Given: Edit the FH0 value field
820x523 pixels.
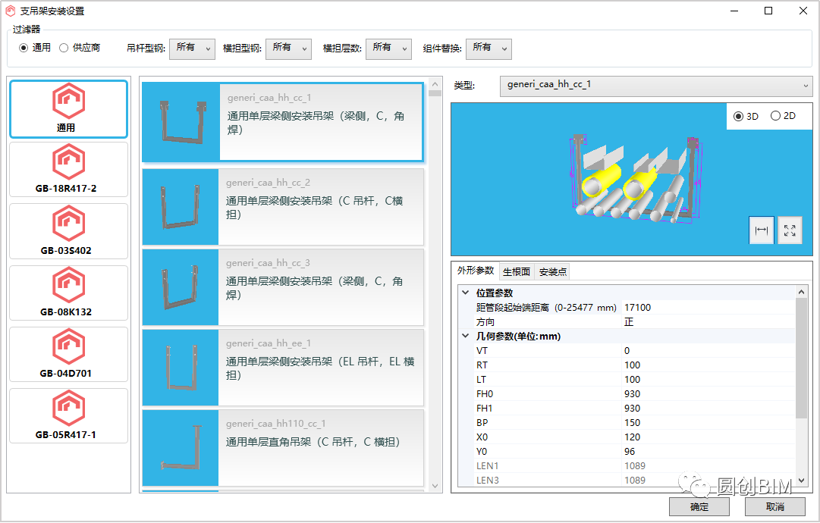Looking at the screenshot, I should 708,393.
